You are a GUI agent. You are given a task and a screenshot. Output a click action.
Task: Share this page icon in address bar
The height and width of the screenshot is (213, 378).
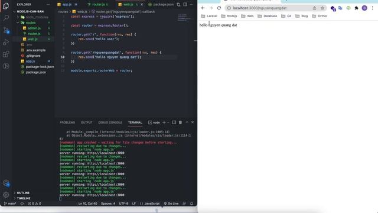pyautogui.click(x=314, y=8)
